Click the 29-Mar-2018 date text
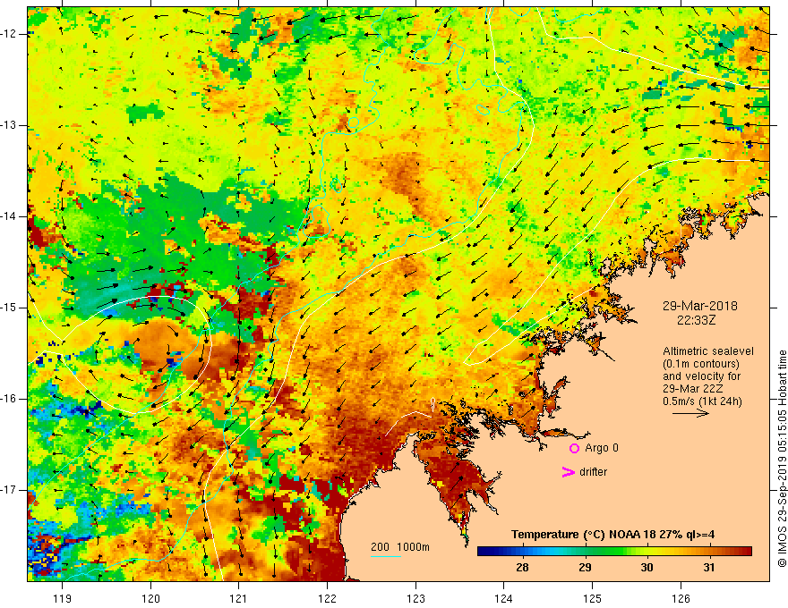The image size is (788, 608). (x=700, y=306)
